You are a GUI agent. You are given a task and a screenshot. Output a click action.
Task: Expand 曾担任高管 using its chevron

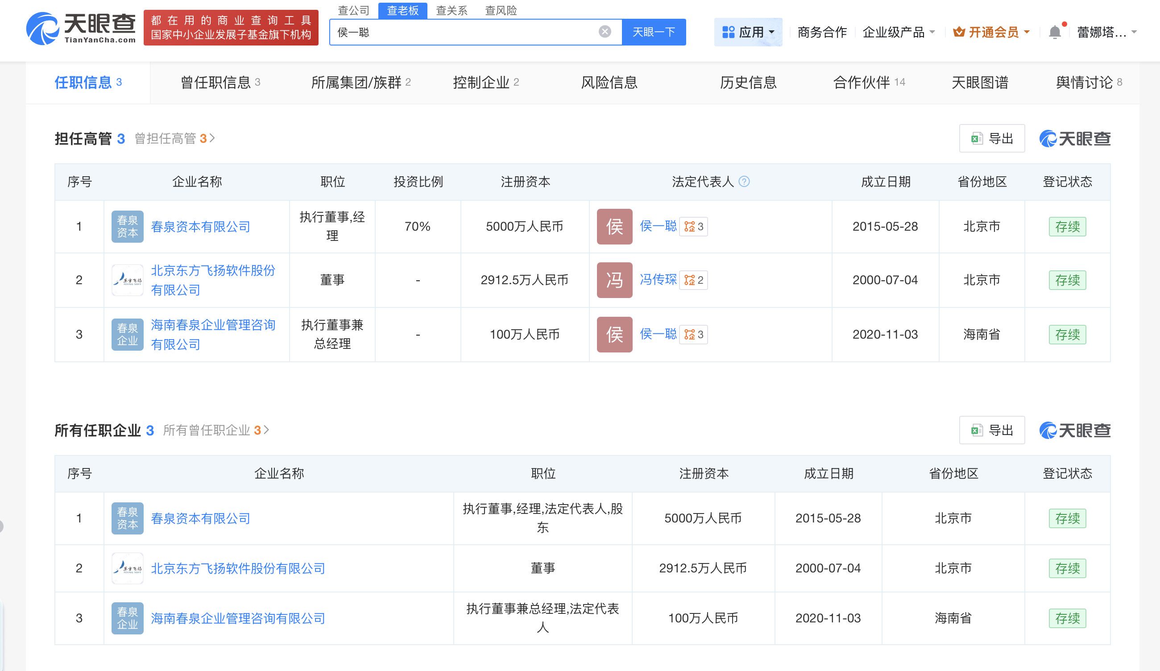pos(213,138)
